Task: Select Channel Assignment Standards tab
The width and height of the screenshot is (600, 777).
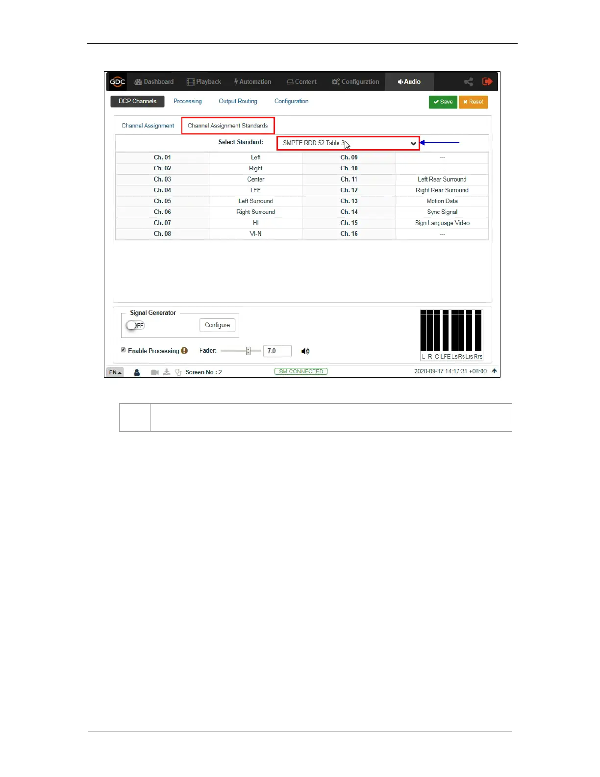Action: 228,126
